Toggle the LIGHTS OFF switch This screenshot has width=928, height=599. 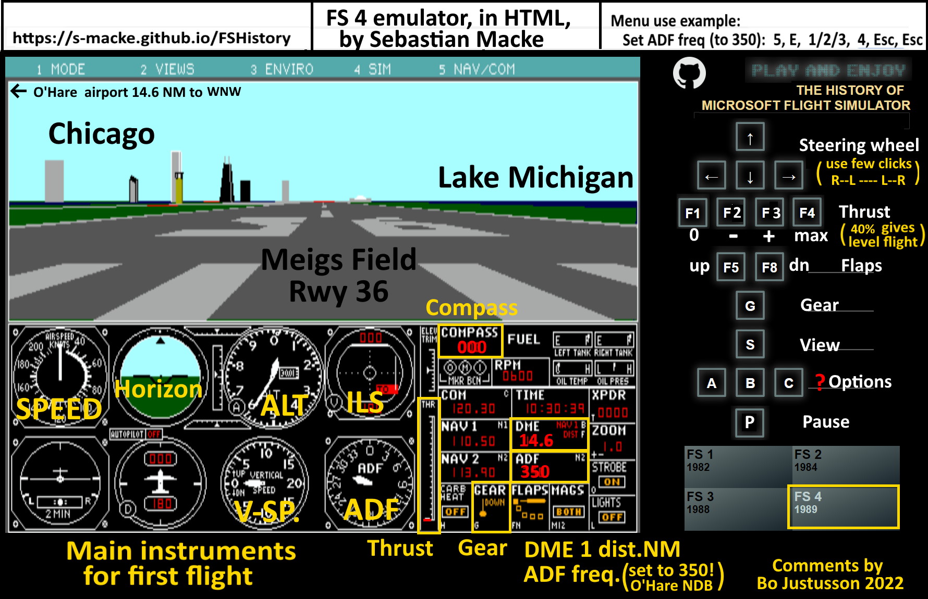click(612, 517)
